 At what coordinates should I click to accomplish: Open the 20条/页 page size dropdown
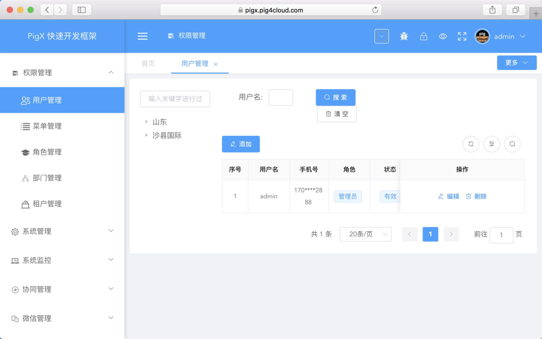coord(365,234)
